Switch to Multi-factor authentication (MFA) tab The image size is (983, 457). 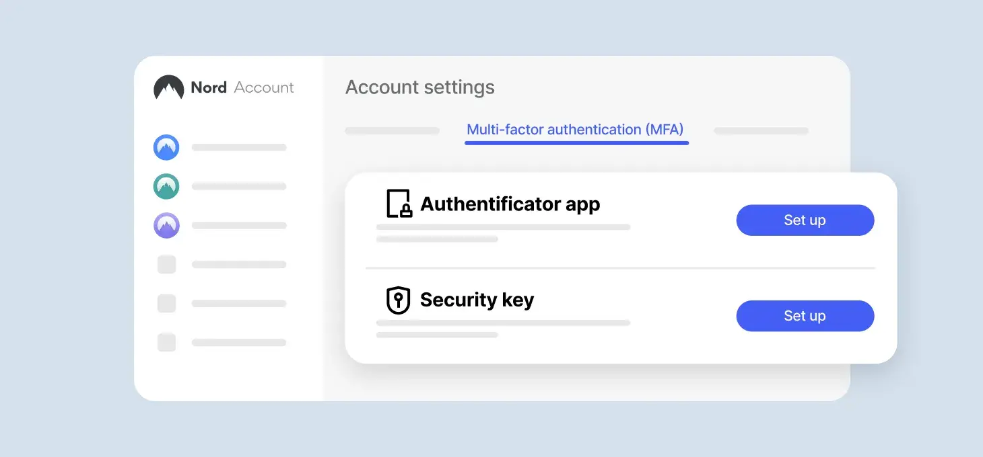tap(576, 130)
